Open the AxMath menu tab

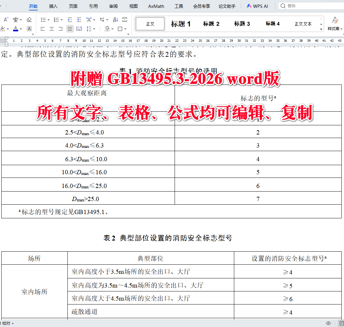(156, 6)
